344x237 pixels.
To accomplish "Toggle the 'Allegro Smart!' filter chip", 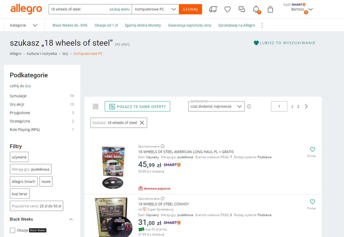I will [x=23, y=181].
